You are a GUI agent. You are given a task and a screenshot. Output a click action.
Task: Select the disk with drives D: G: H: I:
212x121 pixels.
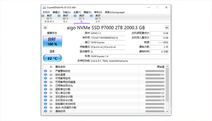pos(49,19)
